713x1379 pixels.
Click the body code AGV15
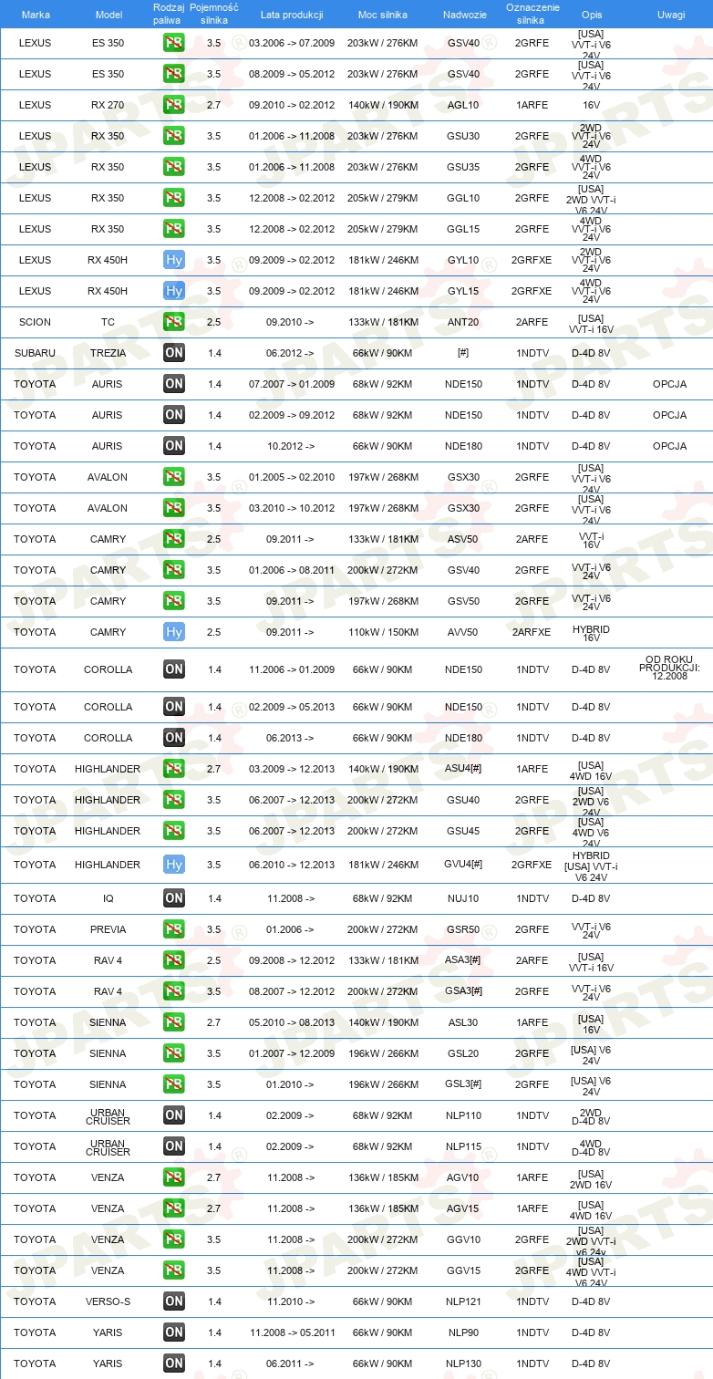tap(463, 1208)
